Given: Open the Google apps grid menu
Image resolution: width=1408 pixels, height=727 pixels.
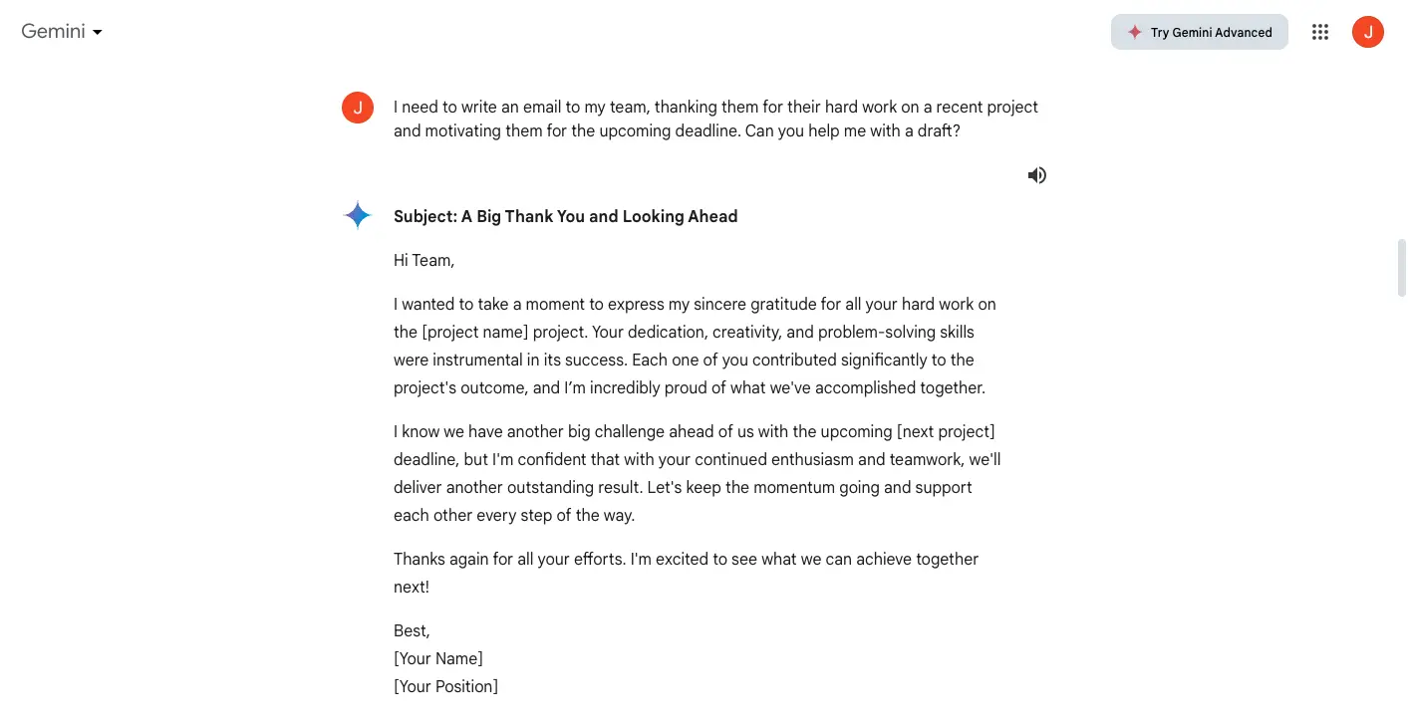Looking at the screenshot, I should coord(1320,32).
